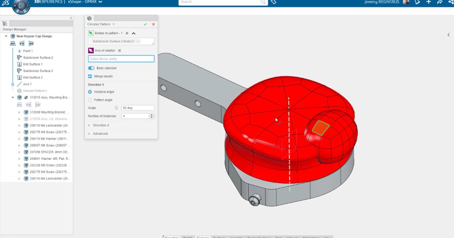
Task: Expand the 313509 Mounting Bracket tree item
Action: [19, 112]
